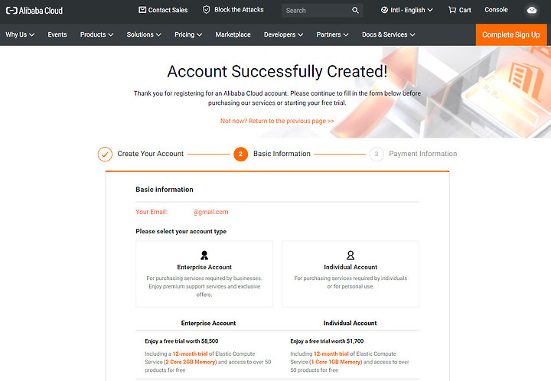Click 1 Core 1GB Memory highlighted text
The image size is (551, 381).
(336, 362)
